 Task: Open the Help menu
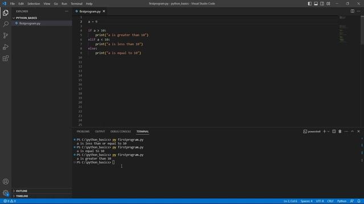89,4
